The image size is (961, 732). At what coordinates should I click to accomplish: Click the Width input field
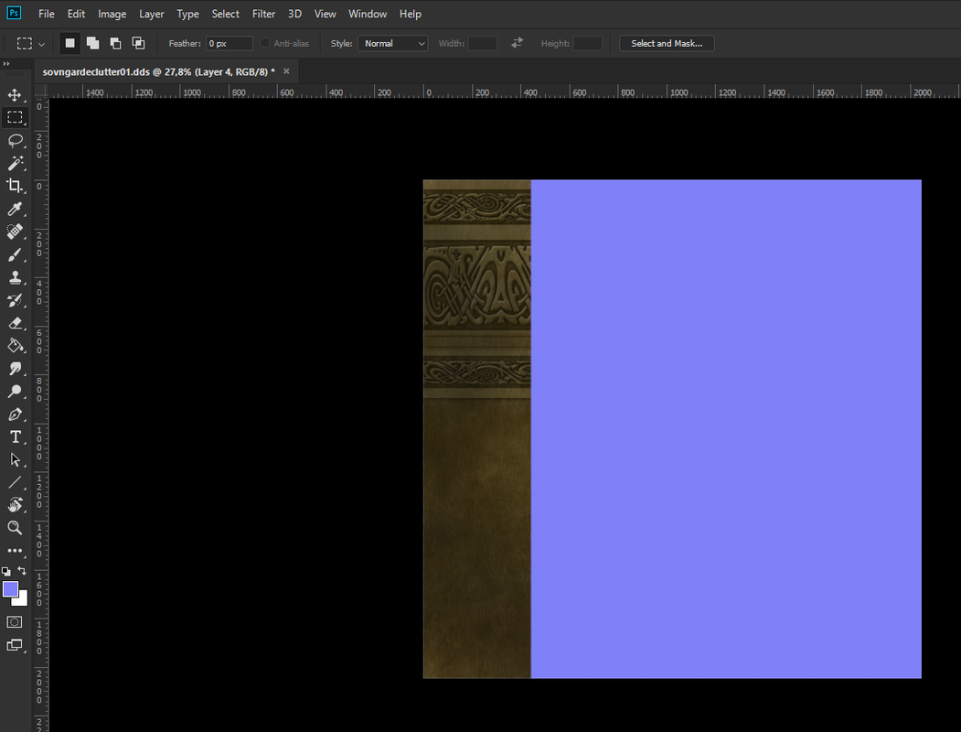pyautogui.click(x=483, y=44)
